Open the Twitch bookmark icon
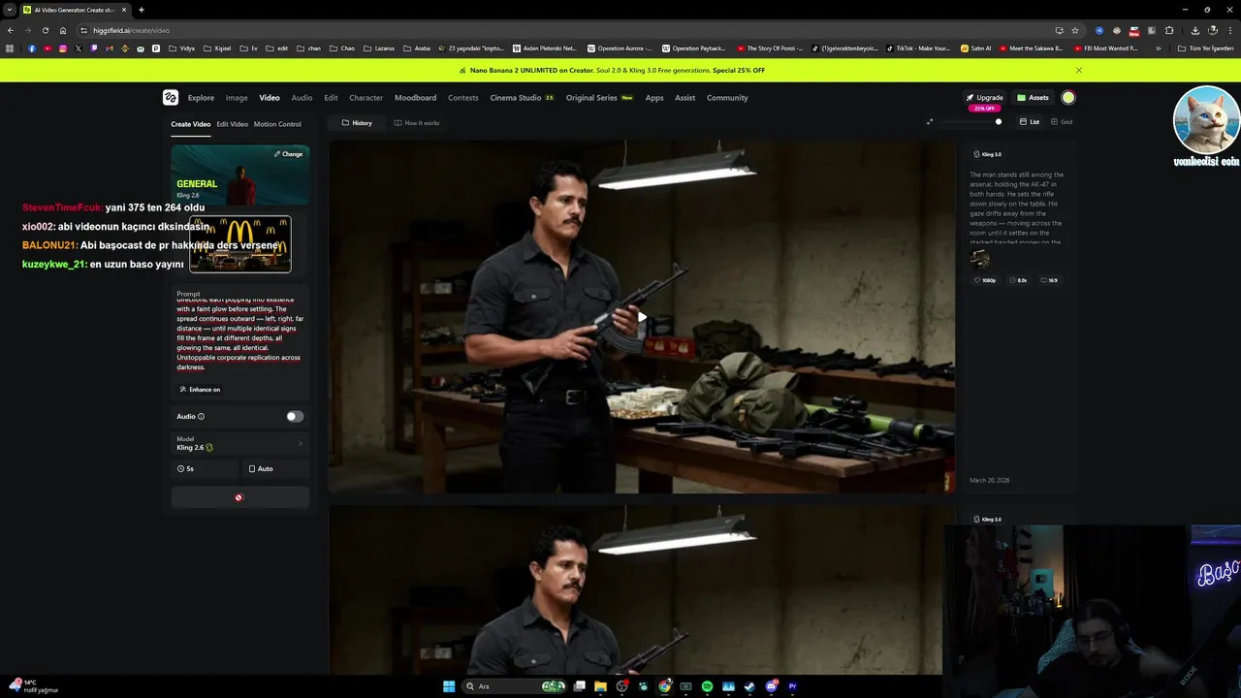 [94, 48]
